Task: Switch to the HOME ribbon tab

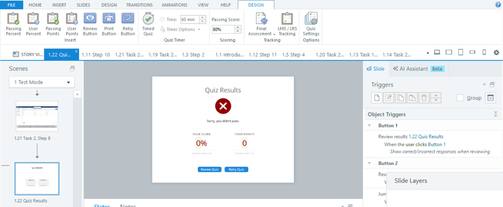Action: (x=35, y=5)
